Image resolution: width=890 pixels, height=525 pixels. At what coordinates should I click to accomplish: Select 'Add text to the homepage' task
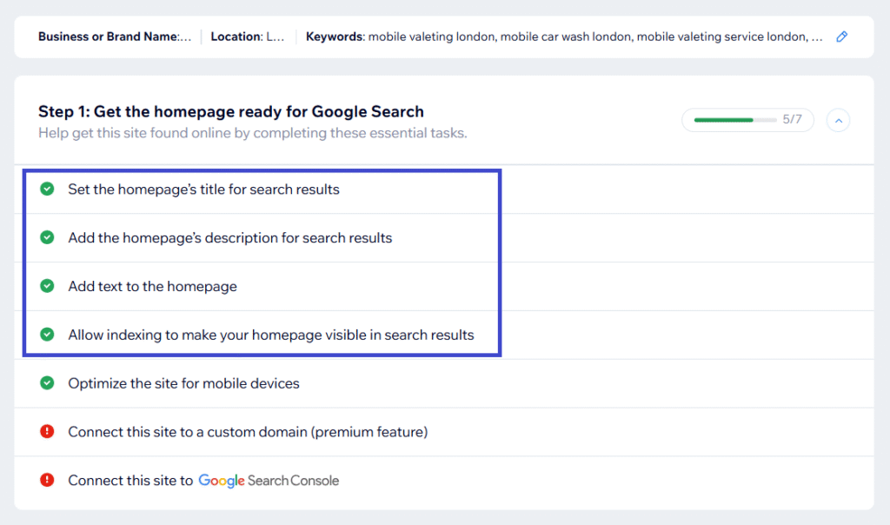(152, 287)
